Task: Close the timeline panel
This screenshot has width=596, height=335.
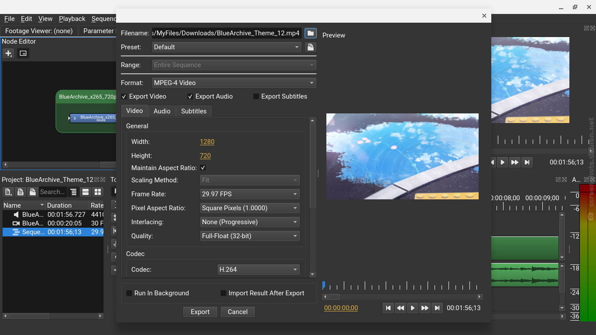Action: click(564, 180)
